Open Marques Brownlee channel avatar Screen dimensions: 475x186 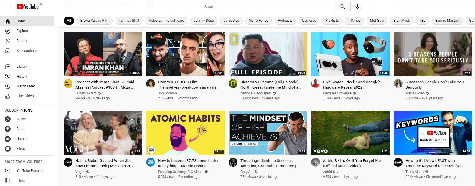pyautogui.click(x=316, y=84)
